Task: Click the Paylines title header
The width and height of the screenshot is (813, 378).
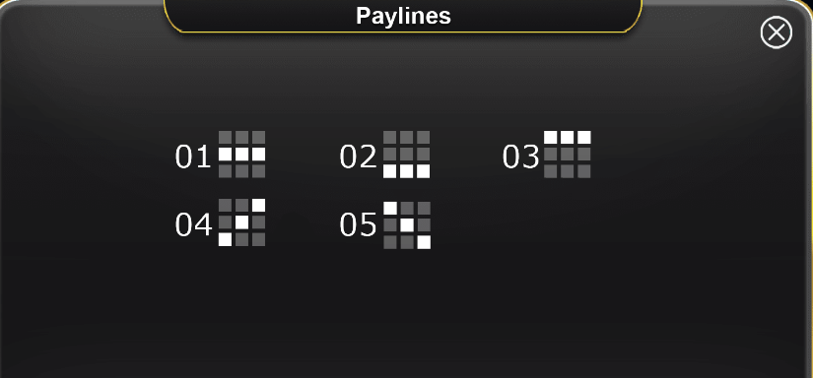Action: (403, 16)
